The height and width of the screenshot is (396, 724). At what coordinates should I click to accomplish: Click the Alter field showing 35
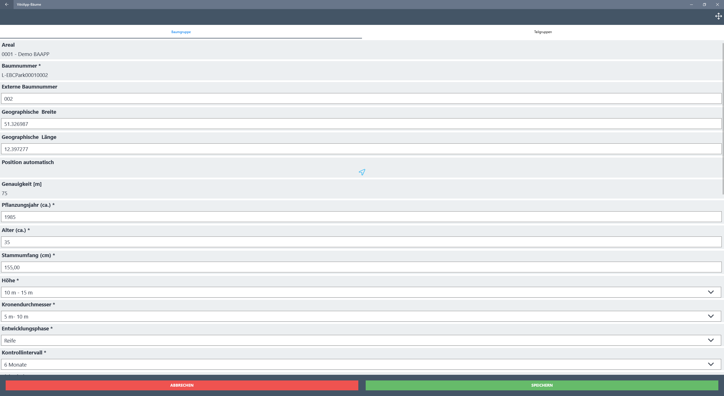coord(361,242)
